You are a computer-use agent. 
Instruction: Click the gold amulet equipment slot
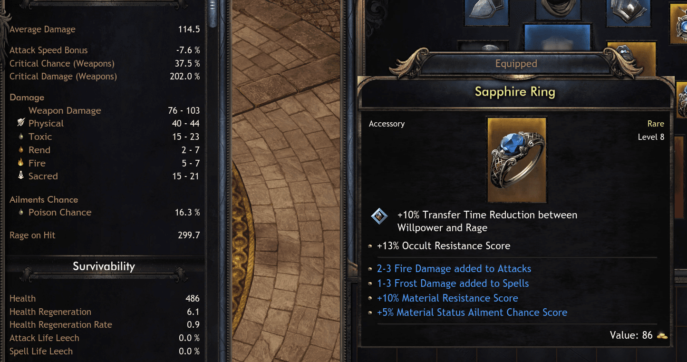tap(678, 24)
